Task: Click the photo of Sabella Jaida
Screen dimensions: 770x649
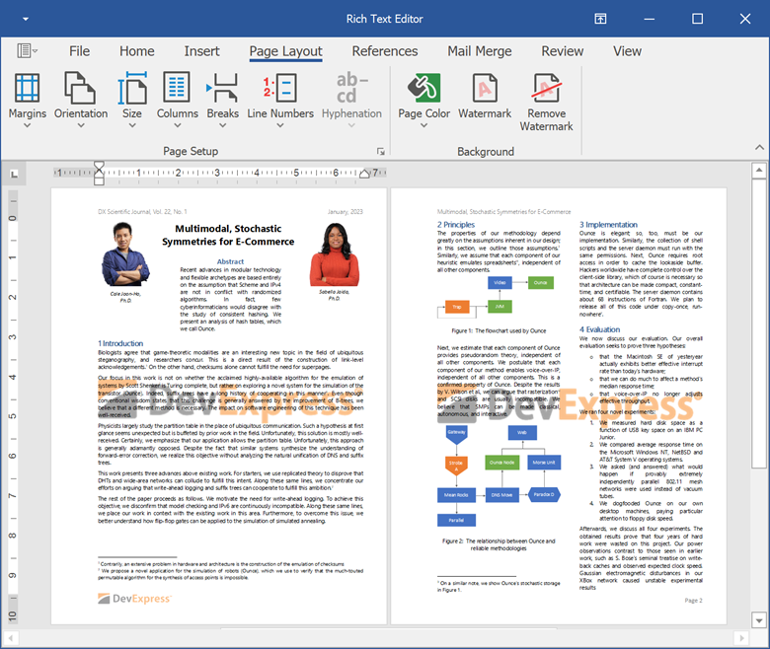Action: [x=335, y=254]
